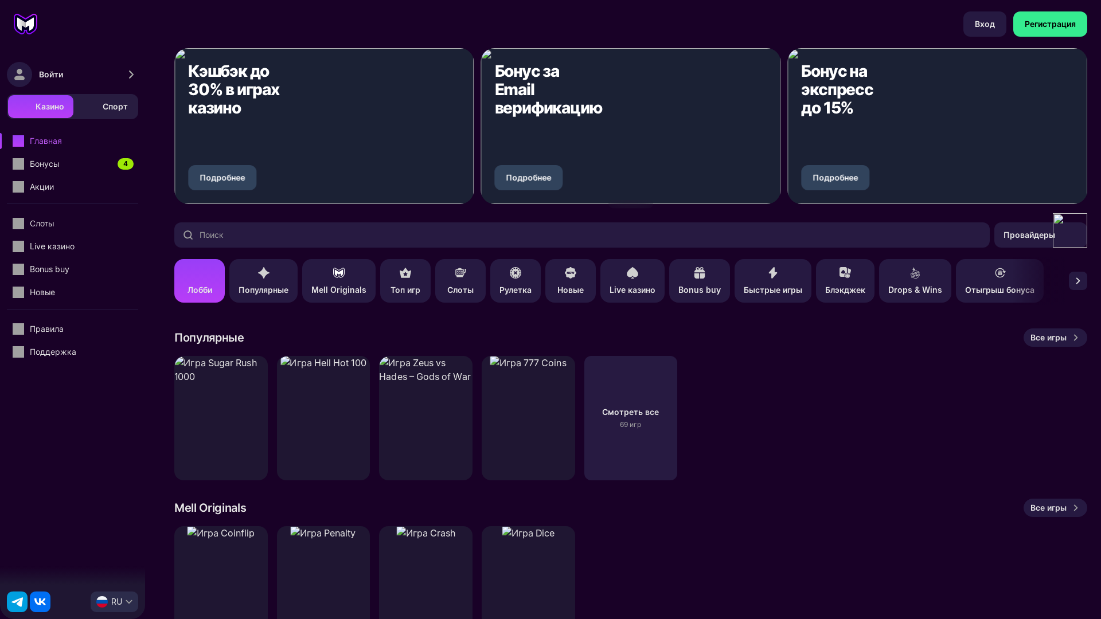Show more categories with right arrow
1101x619 pixels.
[1078, 281]
